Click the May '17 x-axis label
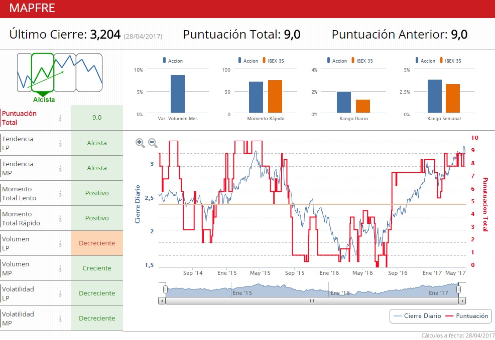 (455, 273)
